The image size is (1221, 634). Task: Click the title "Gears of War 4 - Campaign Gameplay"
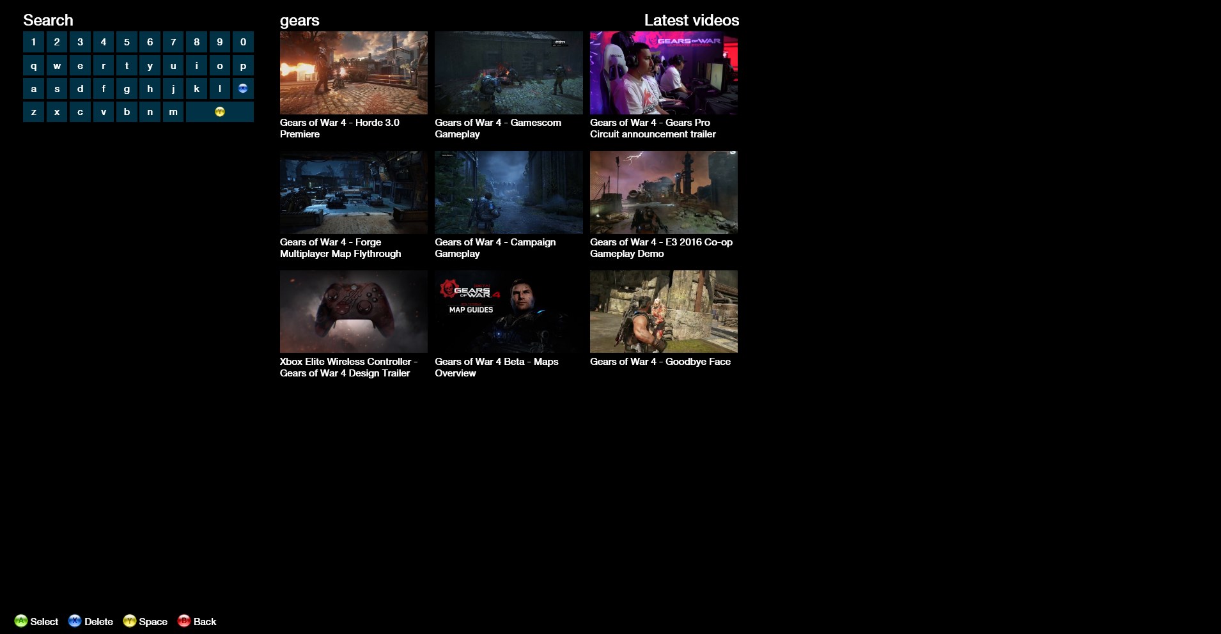(x=495, y=248)
